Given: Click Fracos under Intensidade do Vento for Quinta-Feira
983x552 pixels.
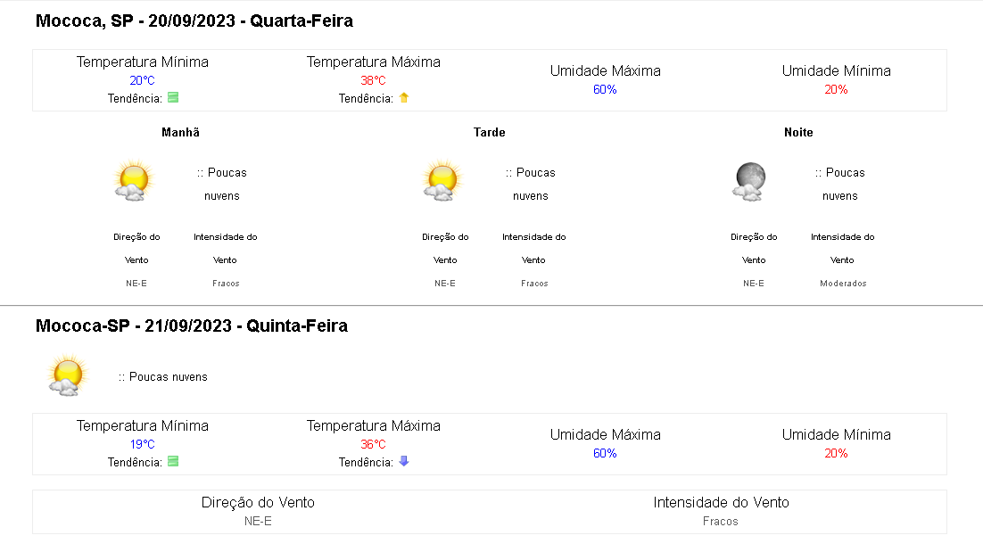Looking at the screenshot, I should 721,521.
